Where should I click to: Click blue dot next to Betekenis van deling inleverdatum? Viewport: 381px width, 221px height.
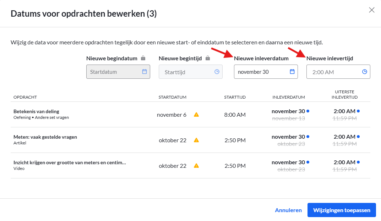(x=308, y=111)
